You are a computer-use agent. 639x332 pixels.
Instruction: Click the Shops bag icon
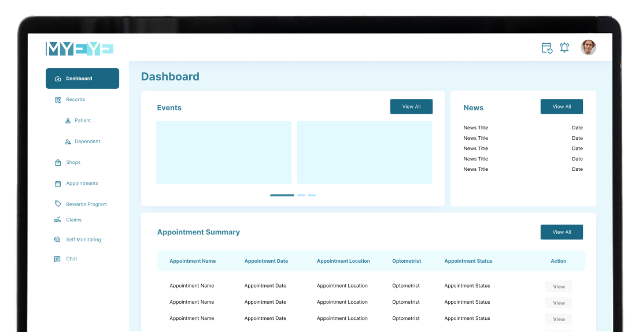tap(58, 163)
